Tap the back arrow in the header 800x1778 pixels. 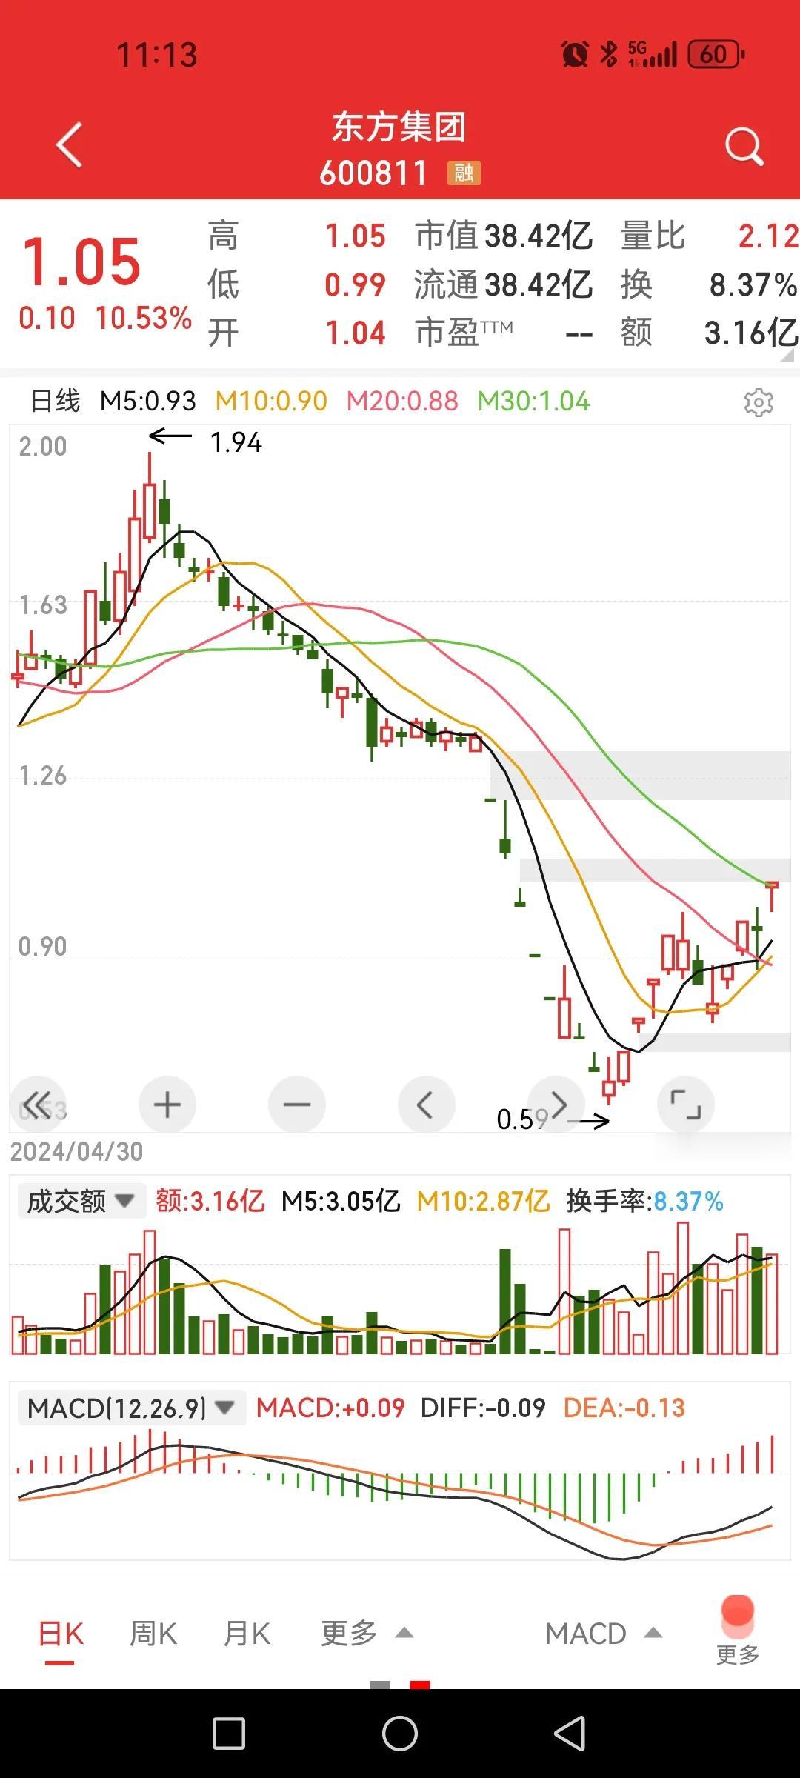(69, 144)
